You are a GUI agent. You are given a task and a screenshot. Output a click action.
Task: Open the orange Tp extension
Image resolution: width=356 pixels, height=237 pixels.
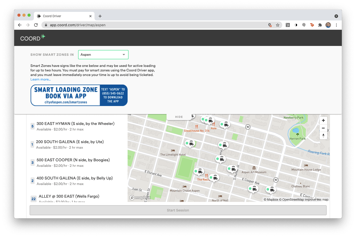click(x=312, y=25)
